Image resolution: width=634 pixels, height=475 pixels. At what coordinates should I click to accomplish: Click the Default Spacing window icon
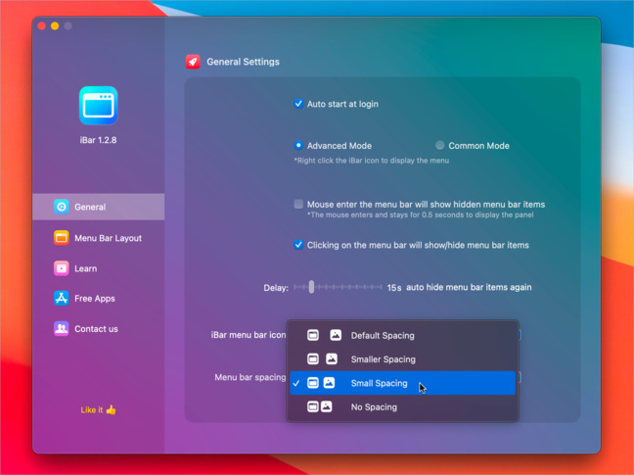point(312,335)
